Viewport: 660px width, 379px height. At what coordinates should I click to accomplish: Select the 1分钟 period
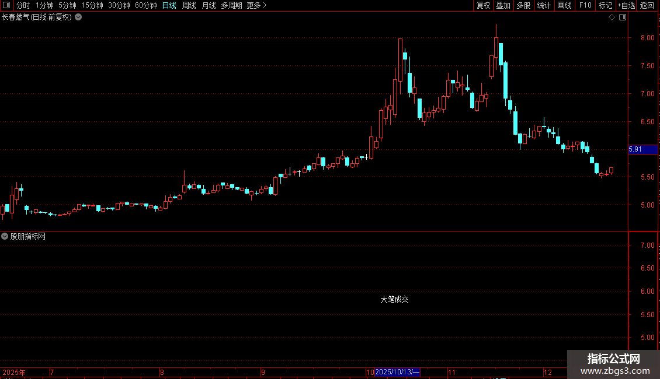pos(44,5)
